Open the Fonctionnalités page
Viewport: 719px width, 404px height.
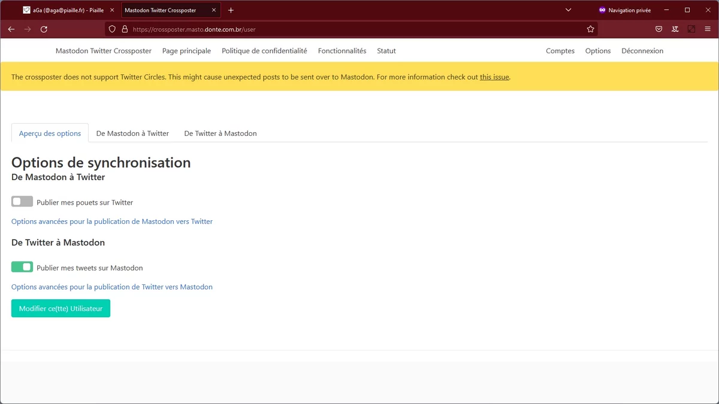342,51
